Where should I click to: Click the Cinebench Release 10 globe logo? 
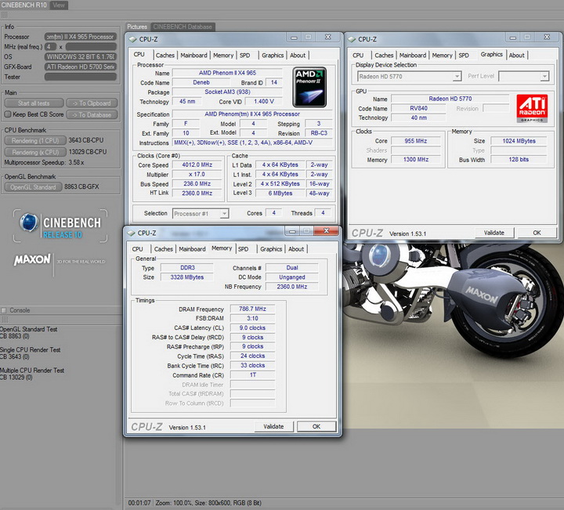coord(30,224)
